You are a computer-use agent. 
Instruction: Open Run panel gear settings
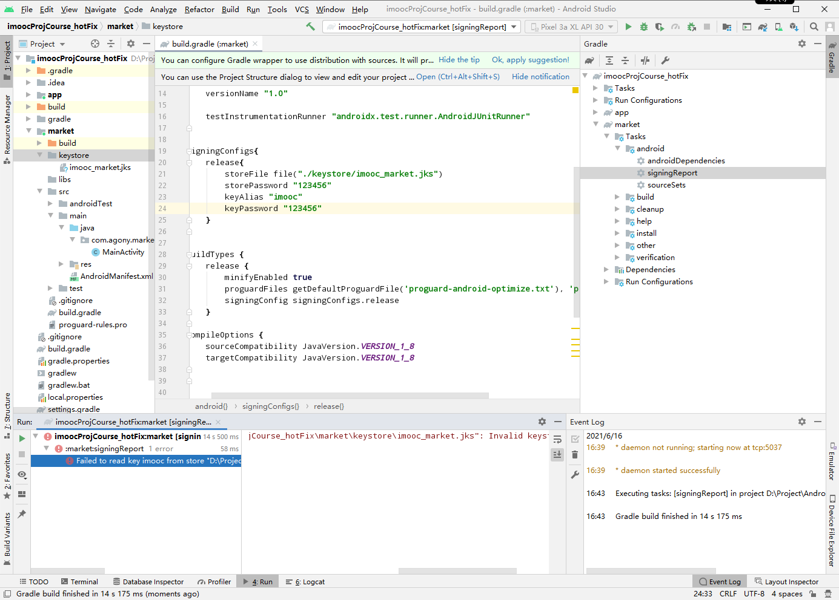pyautogui.click(x=542, y=422)
